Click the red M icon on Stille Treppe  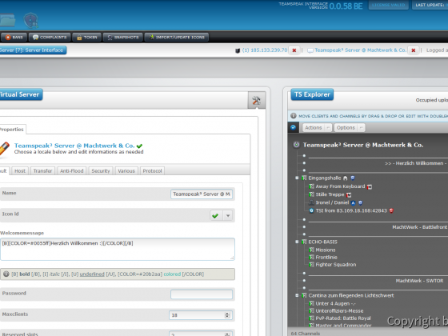click(349, 195)
